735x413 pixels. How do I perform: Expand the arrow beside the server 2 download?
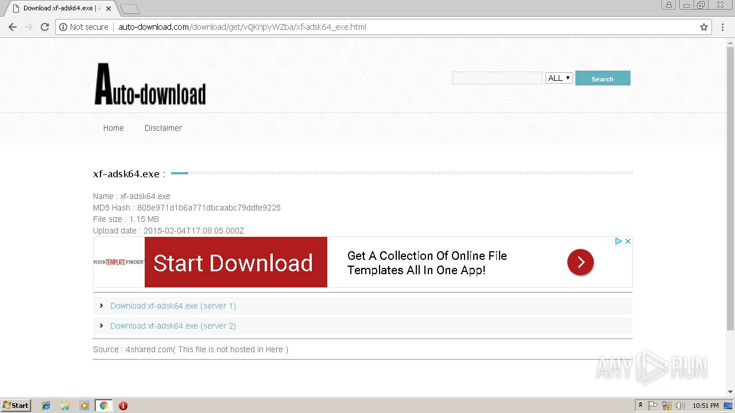102,326
